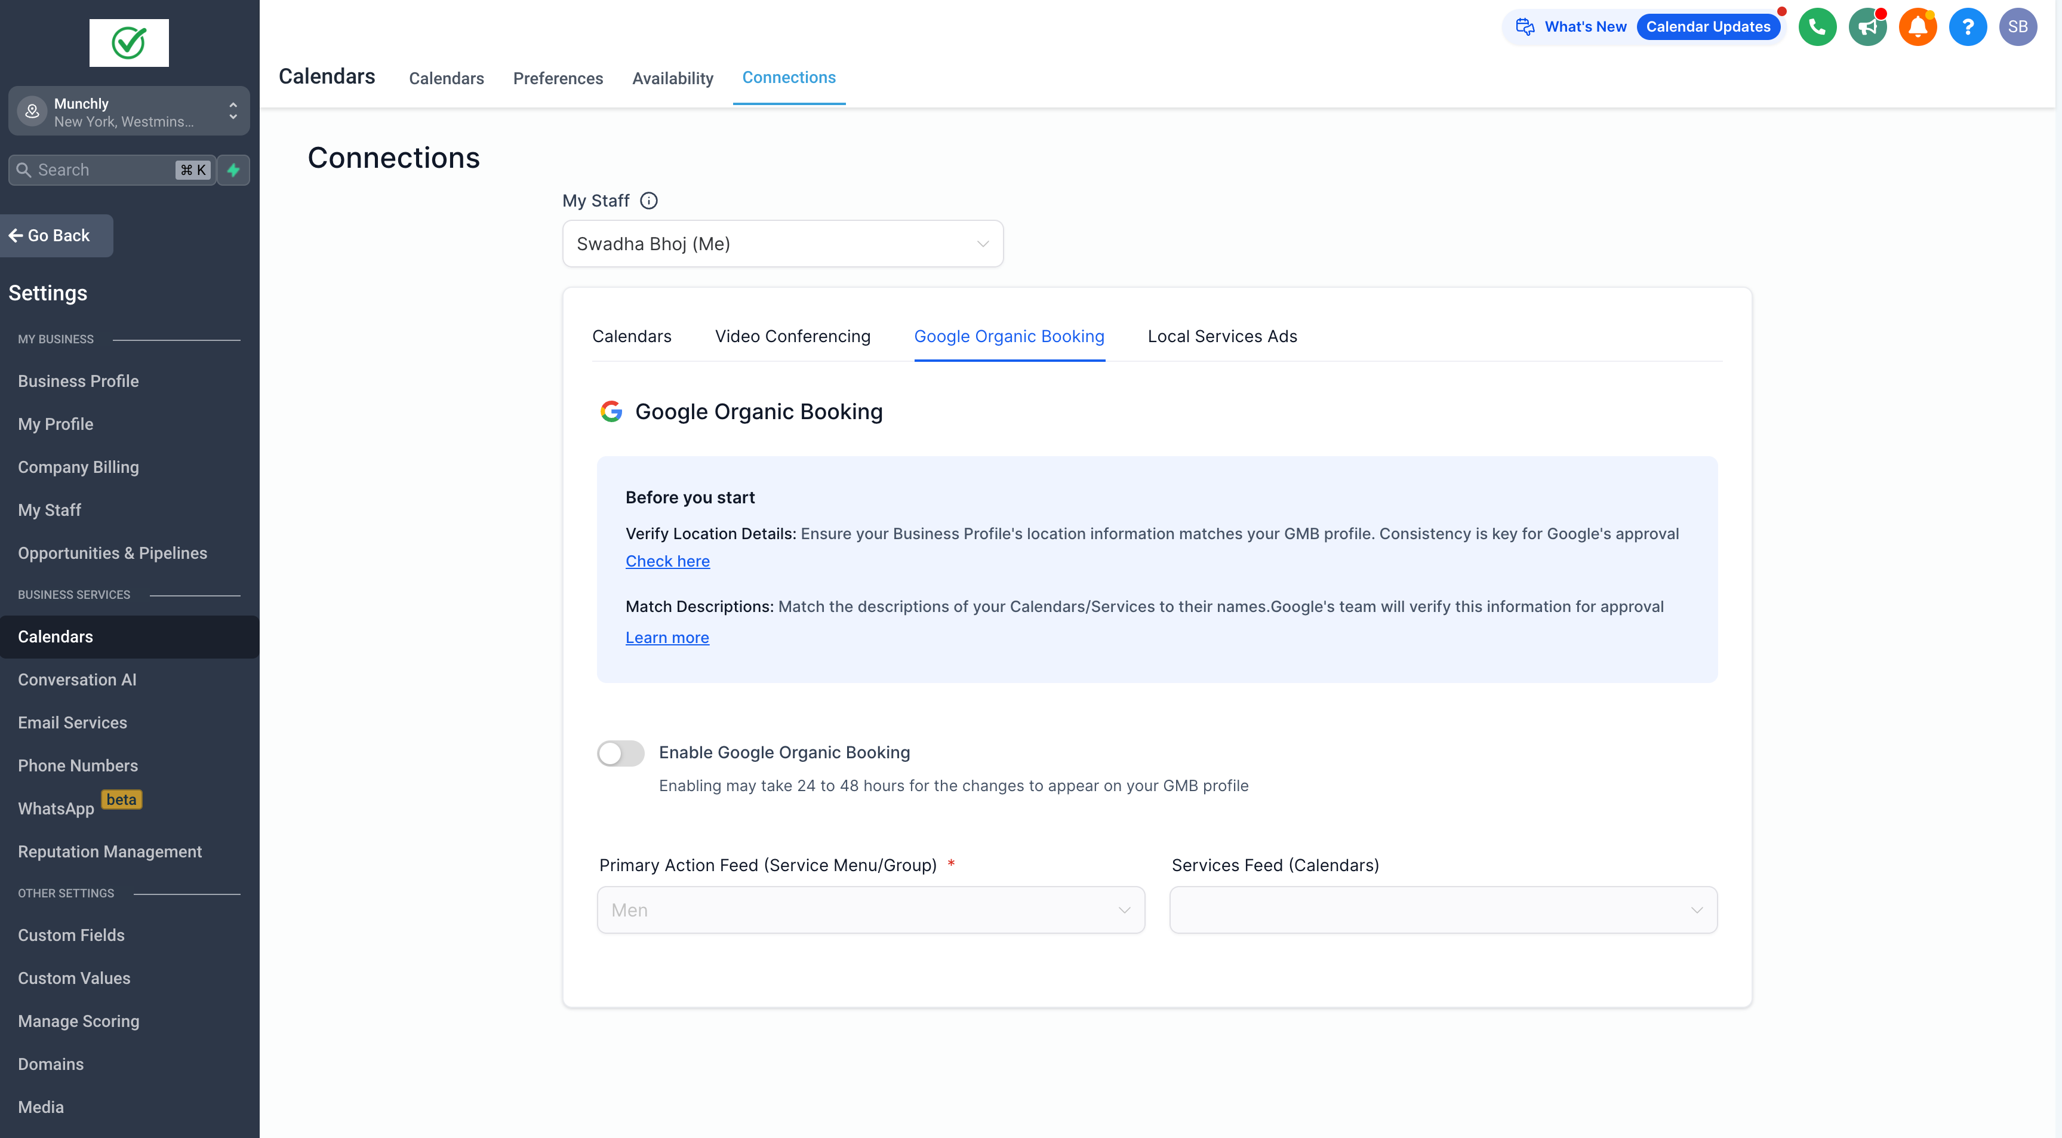Viewport: 2062px width, 1138px height.
Task: Click the search magnifier icon
Action: [x=24, y=170]
